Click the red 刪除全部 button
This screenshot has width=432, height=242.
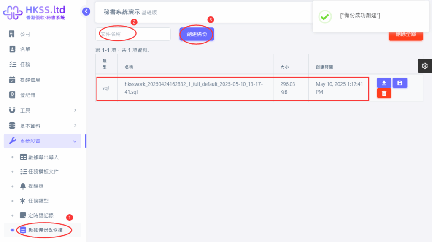click(405, 35)
